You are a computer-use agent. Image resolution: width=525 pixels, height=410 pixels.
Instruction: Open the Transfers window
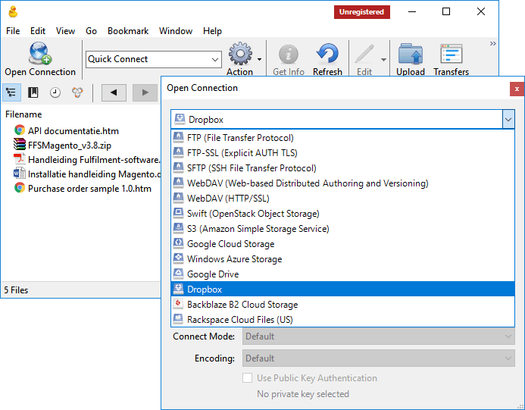(451, 54)
